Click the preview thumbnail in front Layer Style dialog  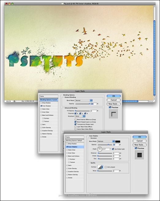click(139, 155)
